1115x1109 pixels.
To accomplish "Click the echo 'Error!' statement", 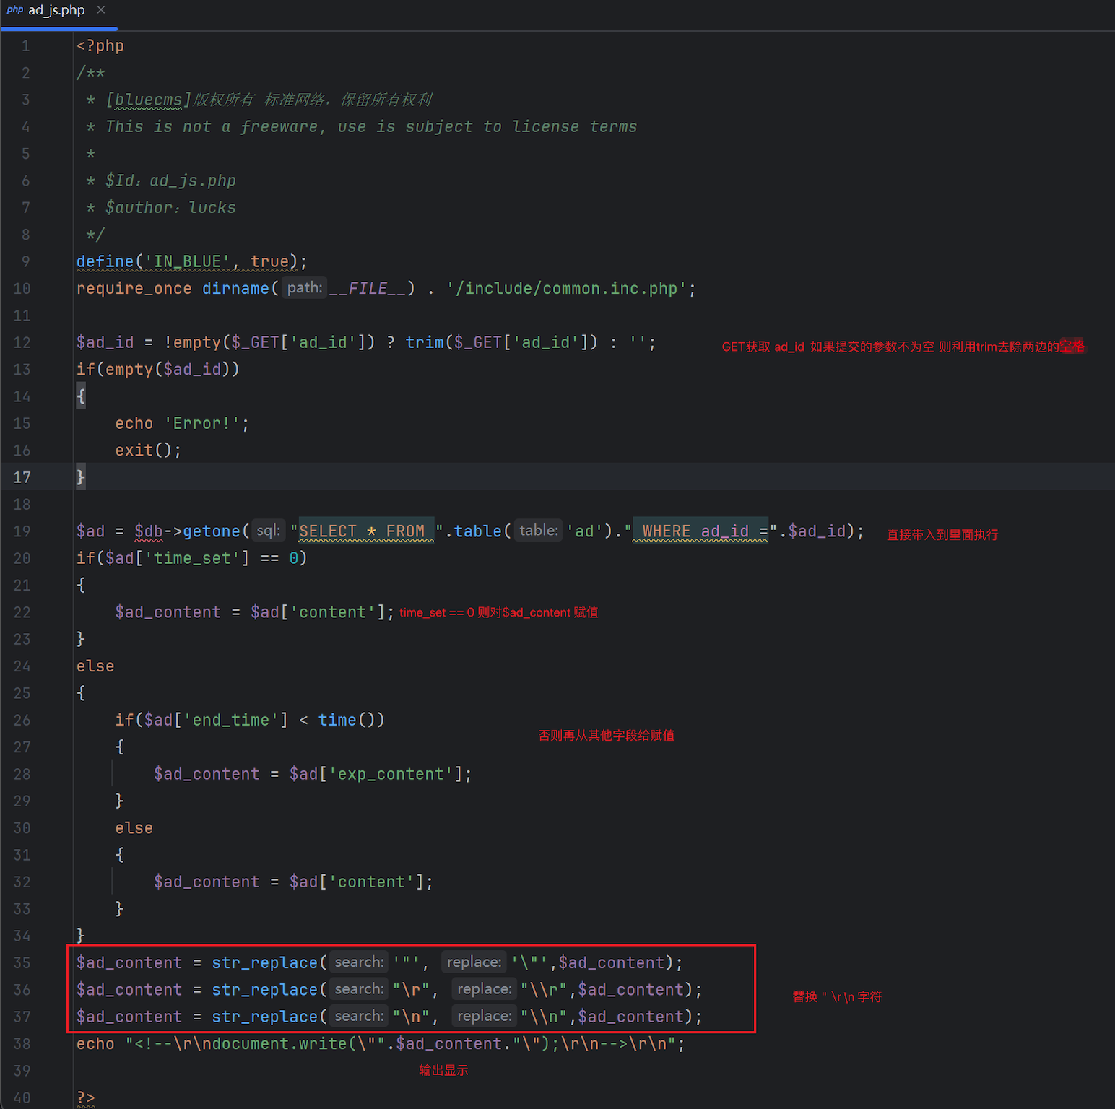I will tap(182, 424).
